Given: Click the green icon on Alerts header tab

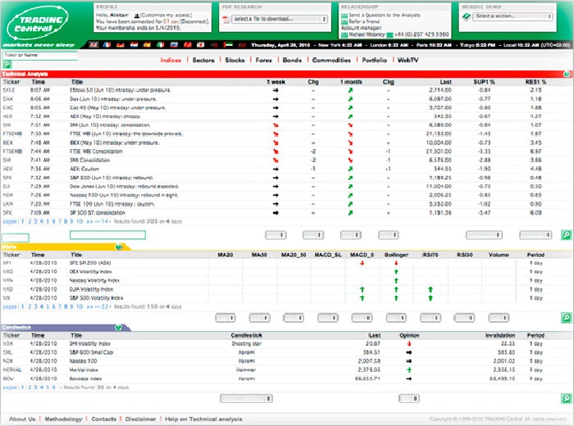Looking at the screenshot, I should pyautogui.click(x=119, y=246).
